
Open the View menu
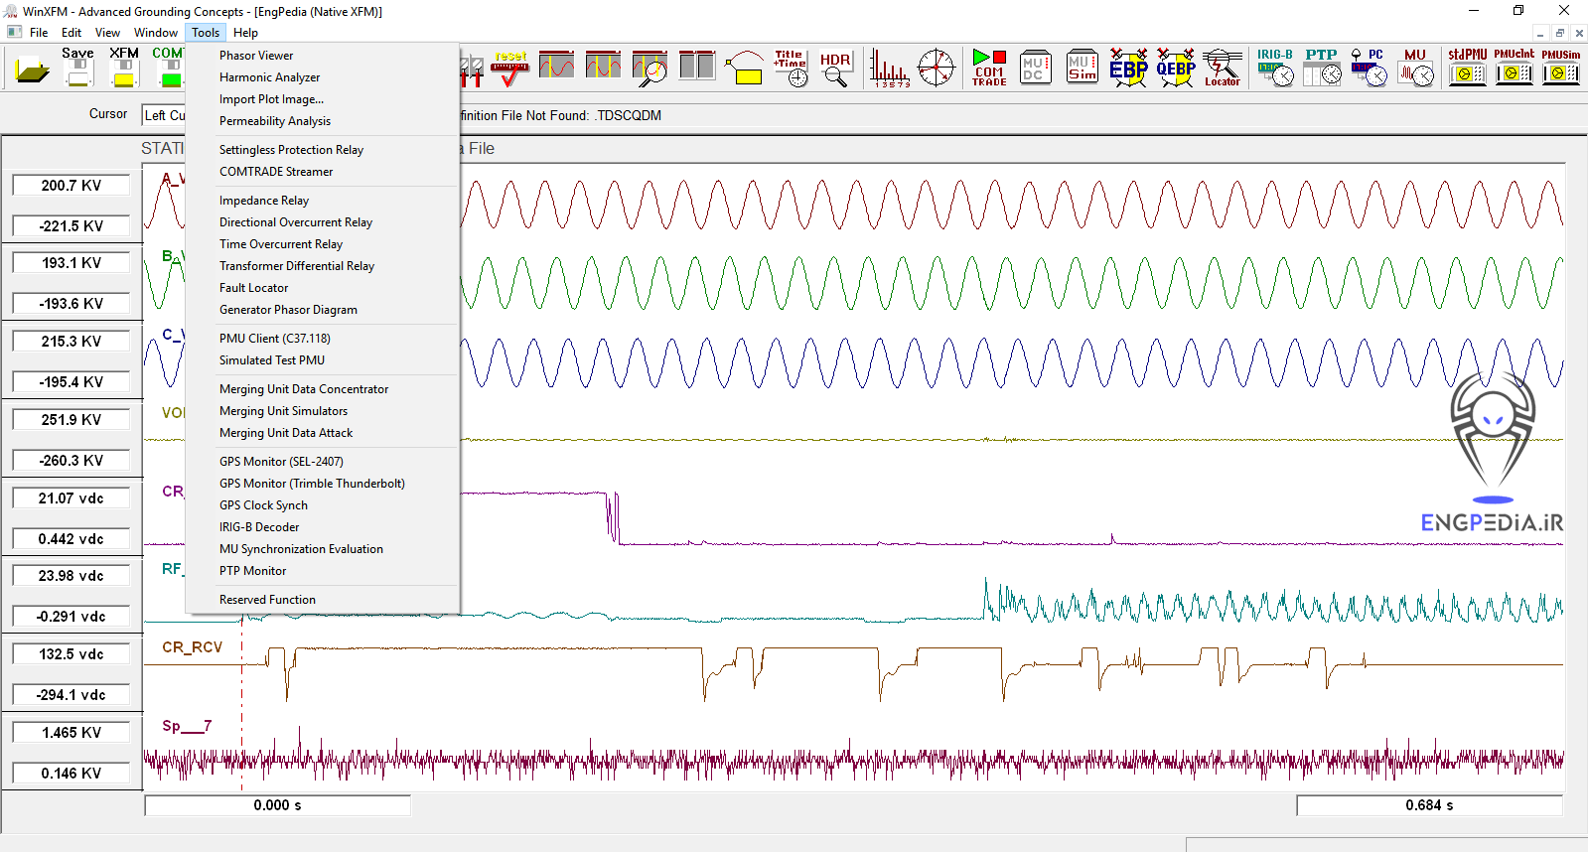[x=107, y=33]
